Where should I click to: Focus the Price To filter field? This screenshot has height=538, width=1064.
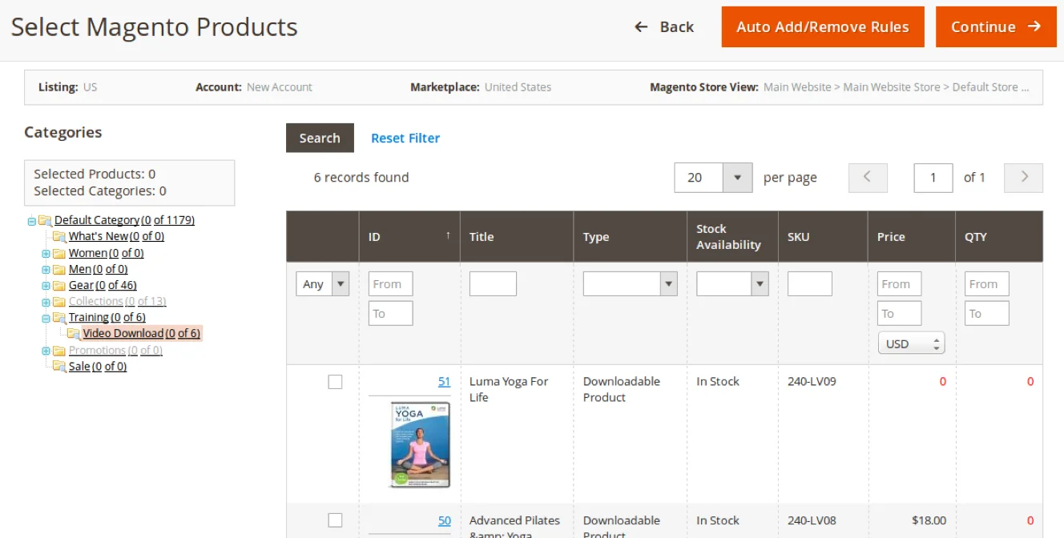coord(900,313)
